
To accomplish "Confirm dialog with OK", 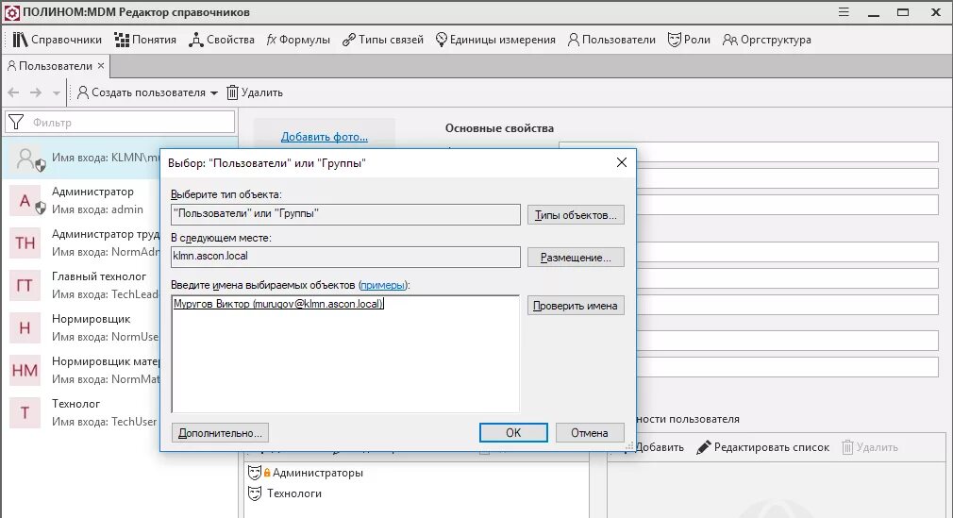I will click(513, 432).
